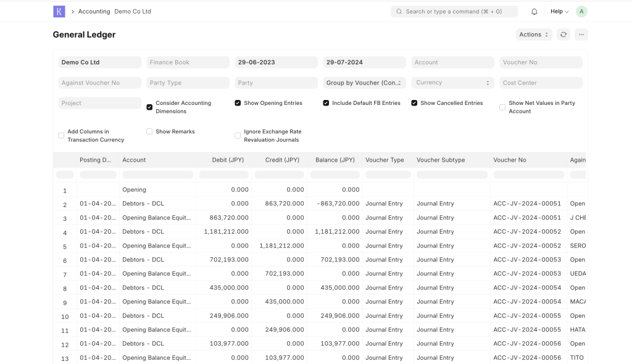Image resolution: width=632 pixels, height=364 pixels.
Task: Focus the Voucher No filter field
Action: (x=541, y=62)
